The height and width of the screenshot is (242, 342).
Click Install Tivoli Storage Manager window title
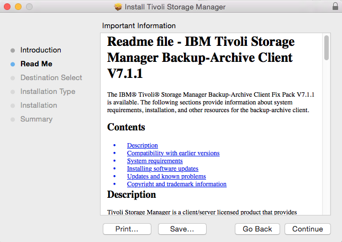point(175,7)
